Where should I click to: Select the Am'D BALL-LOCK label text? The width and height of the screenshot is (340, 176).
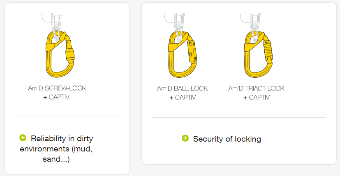pos(183,88)
